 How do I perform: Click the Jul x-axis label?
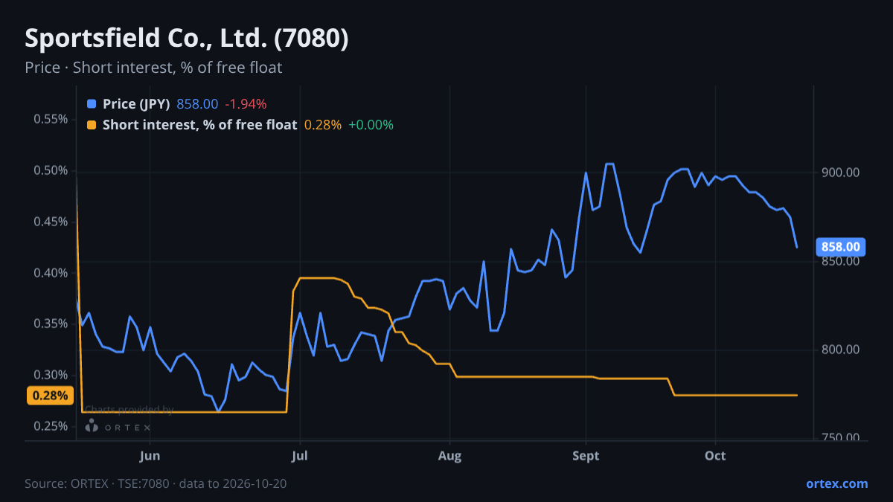300,456
